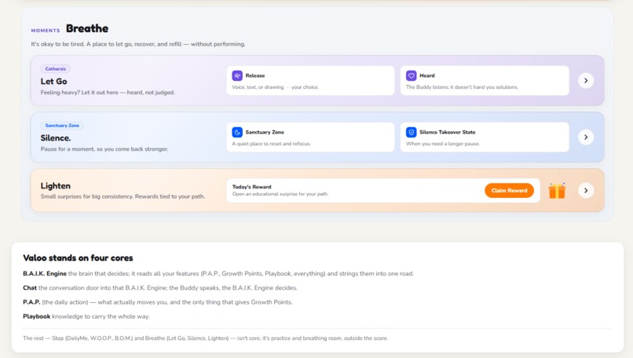The width and height of the screenshot is (633, 358).
Task: Click the Silence. heading
Action: 55,138
